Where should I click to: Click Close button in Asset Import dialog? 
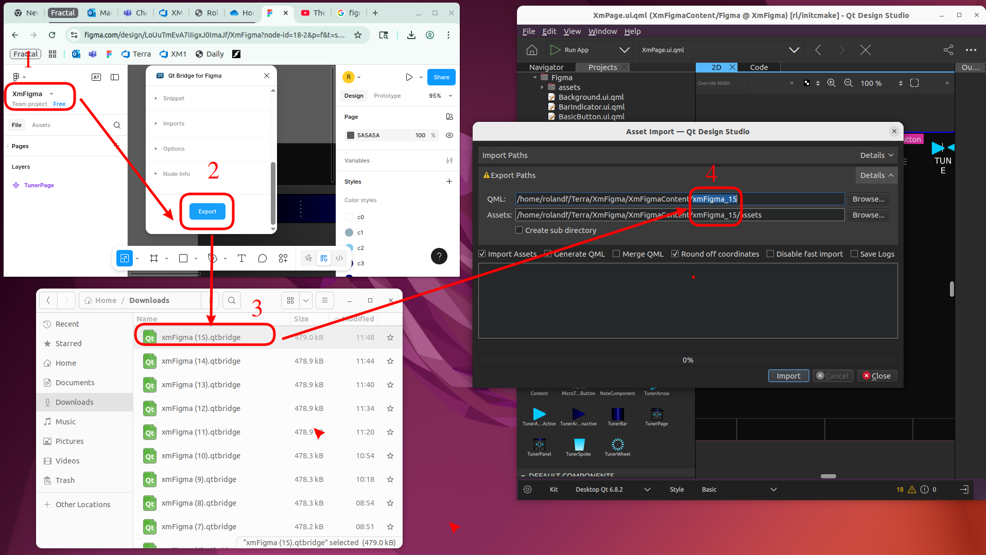coord(877,376)
